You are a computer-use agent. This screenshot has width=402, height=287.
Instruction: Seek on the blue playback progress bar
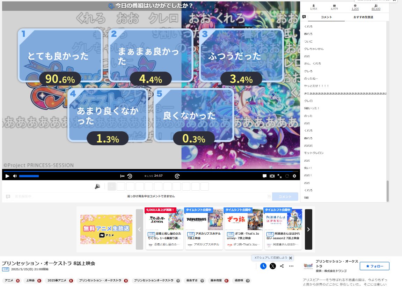151,171
